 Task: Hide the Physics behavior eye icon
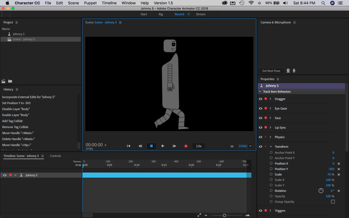tap(260, 137)
